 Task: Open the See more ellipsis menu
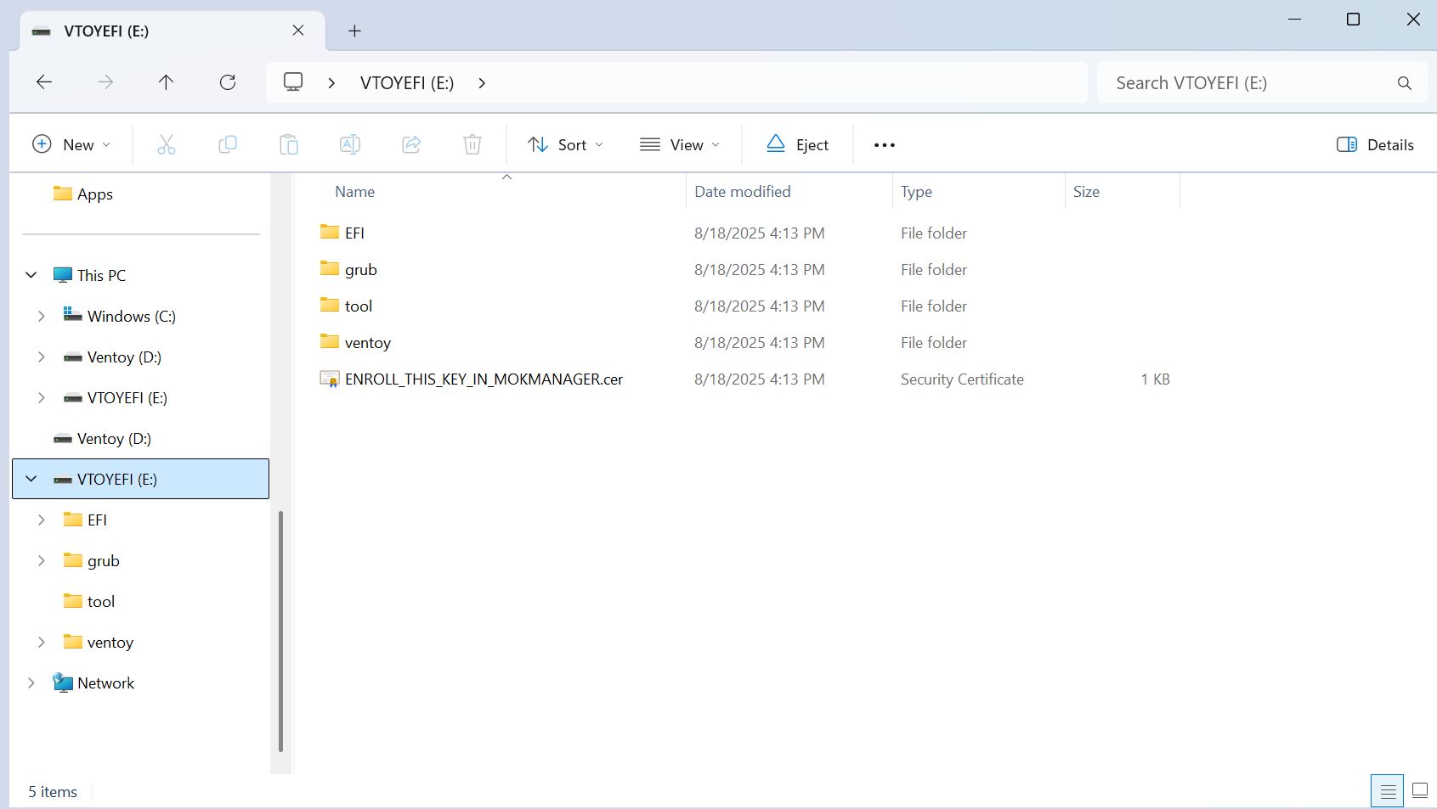(x=884, y=145)
